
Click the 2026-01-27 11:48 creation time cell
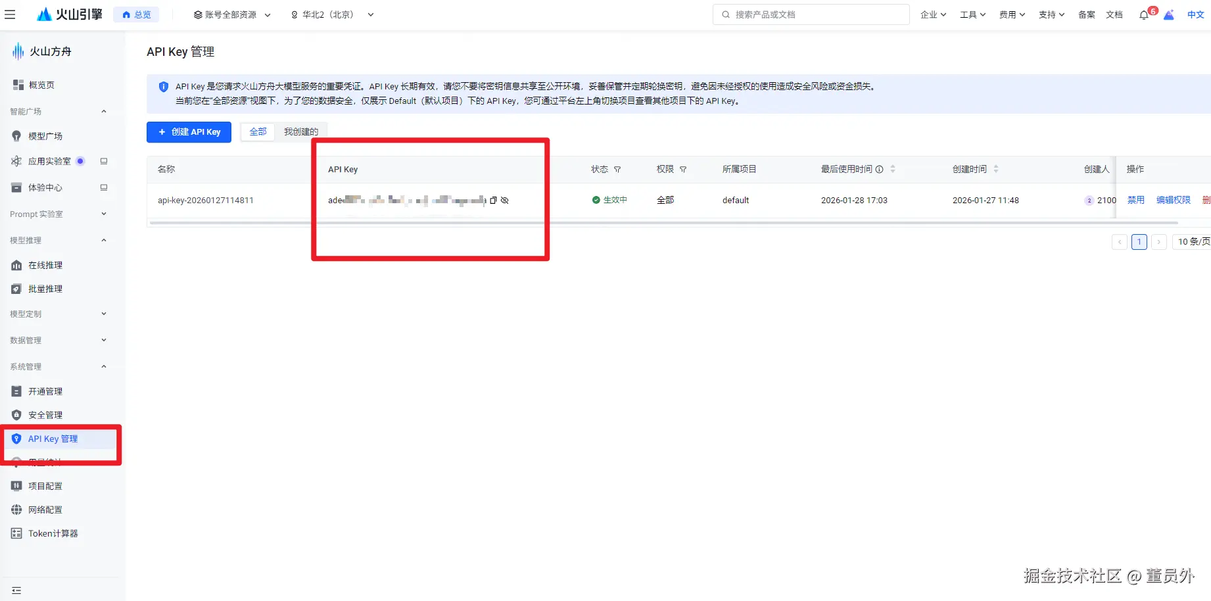pyautogui.click(x=985, y=201)
